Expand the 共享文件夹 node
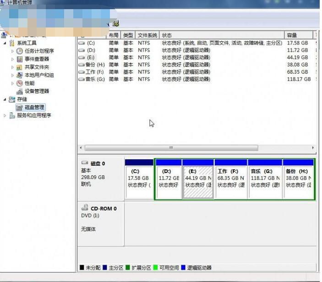 click(x=12, y=67)
